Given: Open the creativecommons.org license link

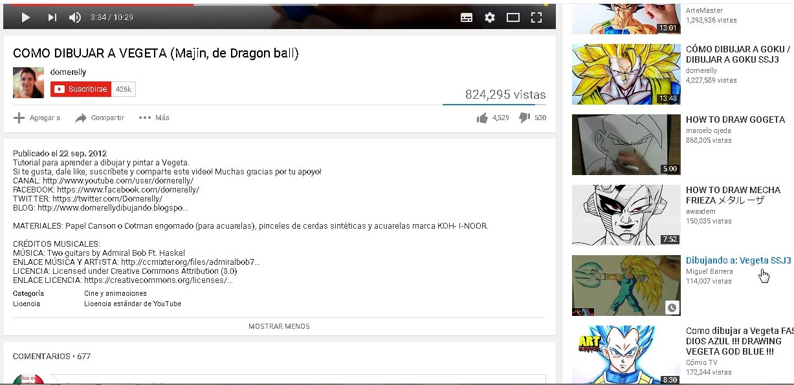Looking at the screenshot, I should coord(159,280).
